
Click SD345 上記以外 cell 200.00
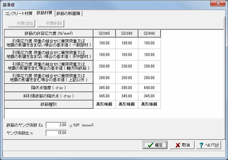coord(104,78)
